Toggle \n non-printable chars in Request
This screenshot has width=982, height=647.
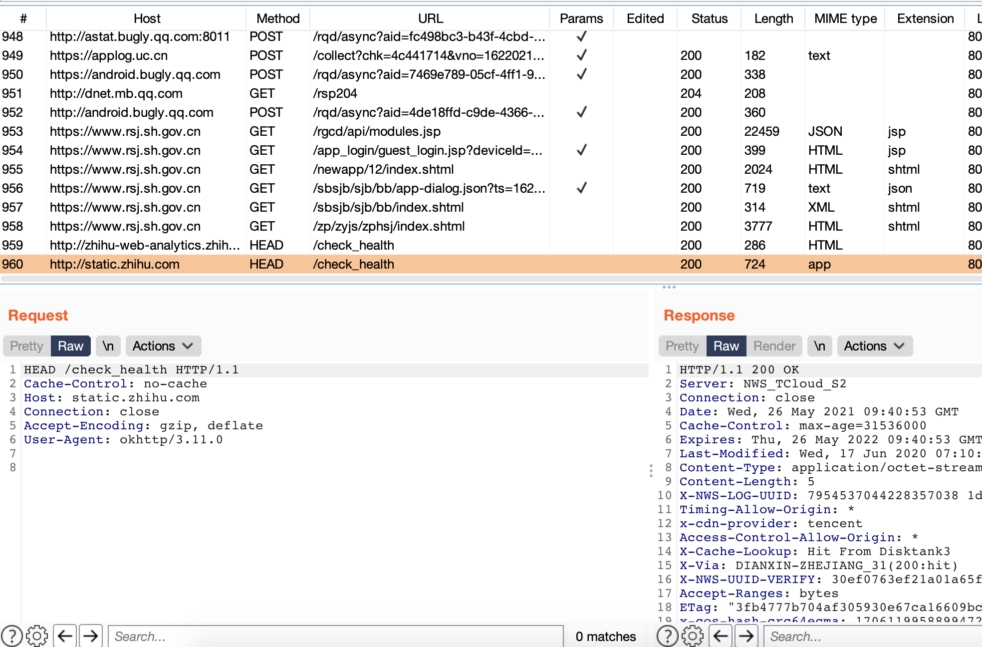[x=108, y=346]
